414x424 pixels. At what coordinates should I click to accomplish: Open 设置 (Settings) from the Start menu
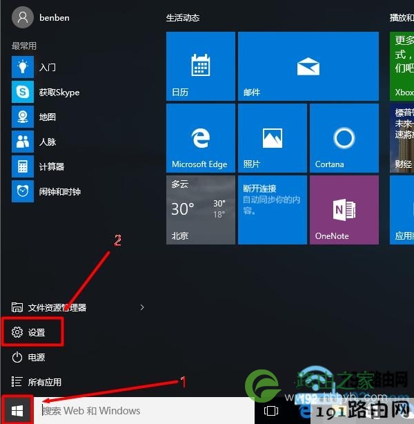pyautogui.click(x=32, y=332)
